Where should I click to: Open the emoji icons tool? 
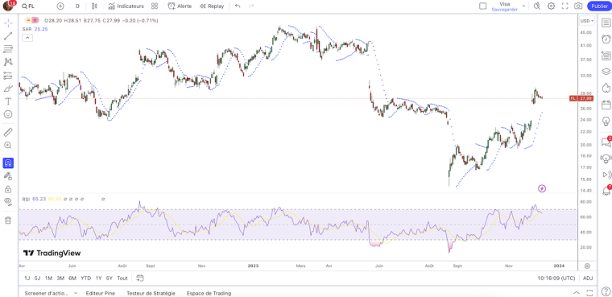coord(8,114)
